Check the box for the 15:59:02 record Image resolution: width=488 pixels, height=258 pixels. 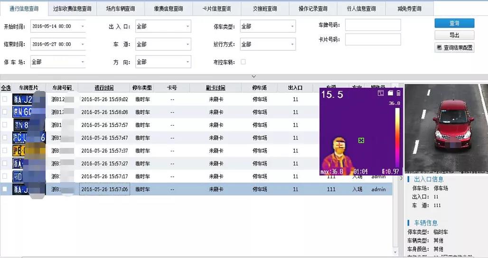click(x=5, y=99)
